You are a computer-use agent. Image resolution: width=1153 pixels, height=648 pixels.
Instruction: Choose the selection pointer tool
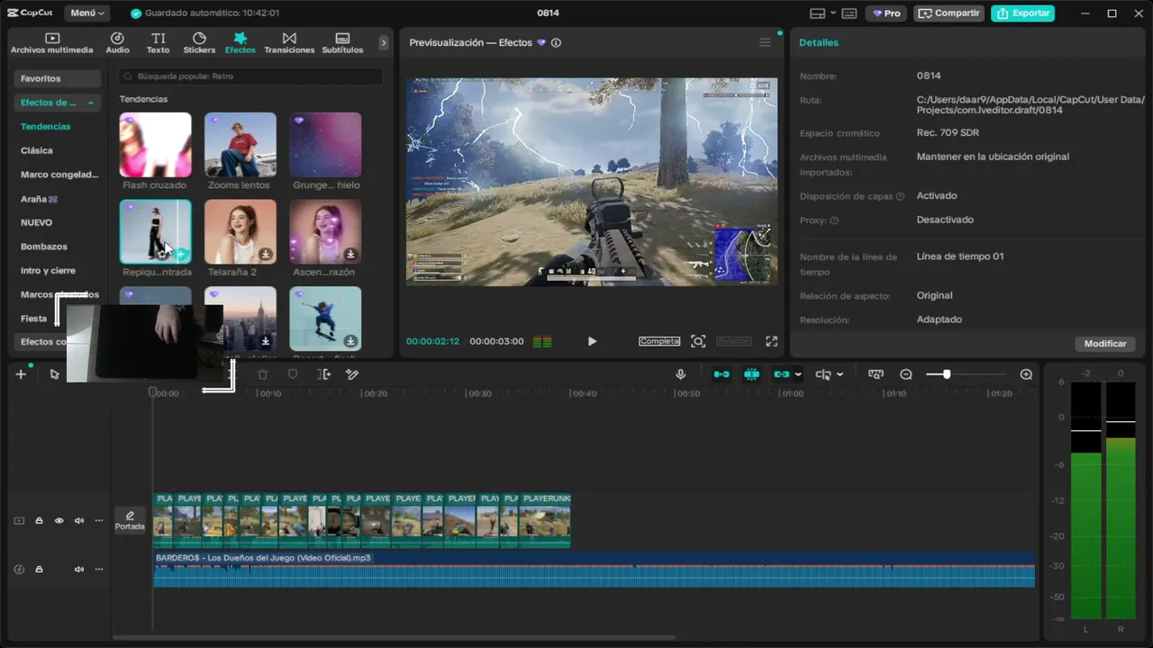pyautogui.click(x=55, y=374)
